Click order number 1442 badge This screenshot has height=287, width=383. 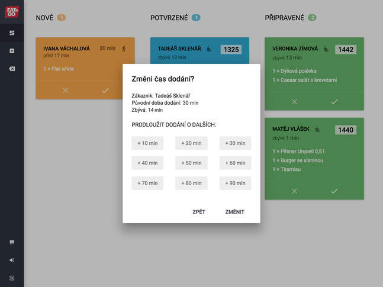pos(346,50)
